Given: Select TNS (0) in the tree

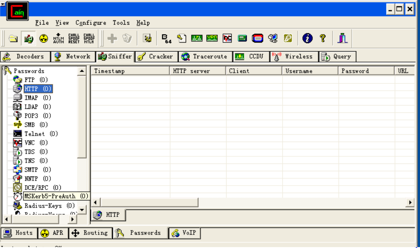Looking at the screenshot, I should tap(36, 160).
